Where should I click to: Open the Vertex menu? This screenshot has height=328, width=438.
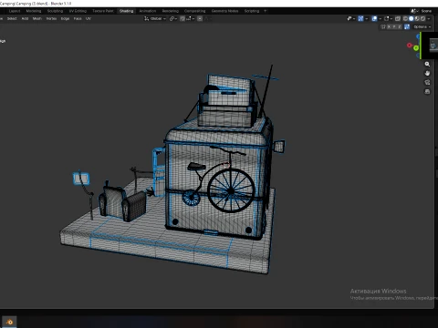point(51,18)
